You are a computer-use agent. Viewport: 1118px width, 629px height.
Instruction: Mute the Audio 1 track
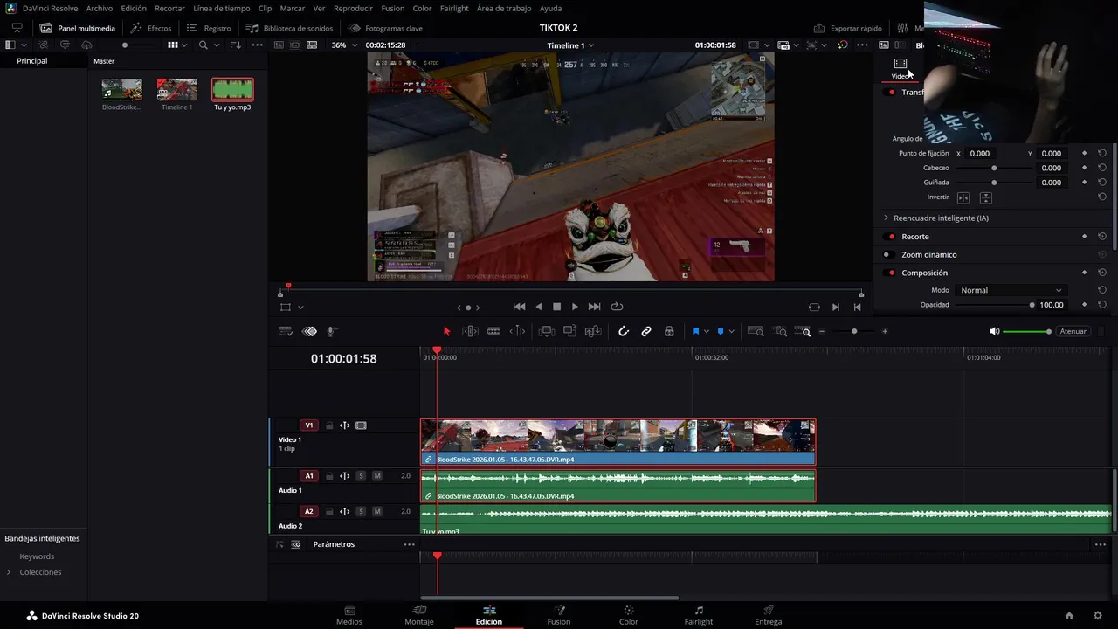click(x=377, y=476)
